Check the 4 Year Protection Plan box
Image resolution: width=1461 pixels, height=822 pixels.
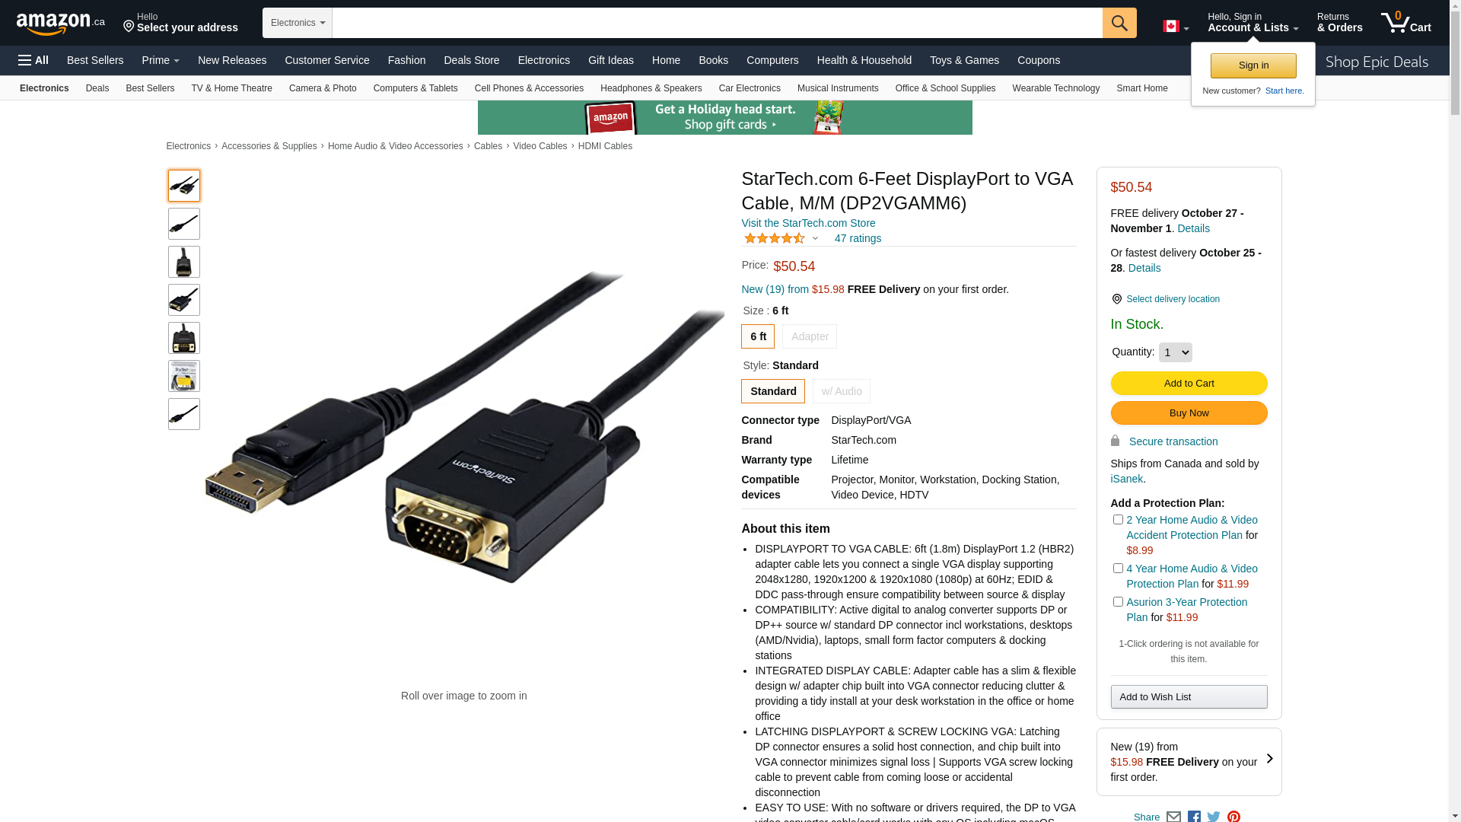point(1118,569)
